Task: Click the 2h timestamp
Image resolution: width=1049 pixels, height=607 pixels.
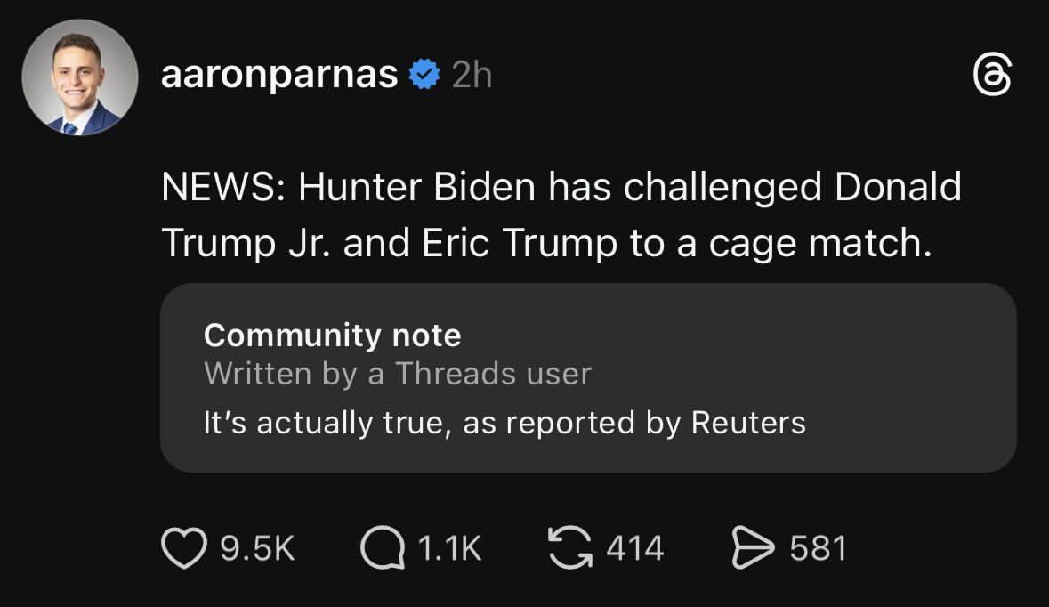Action: coord(472,77)
